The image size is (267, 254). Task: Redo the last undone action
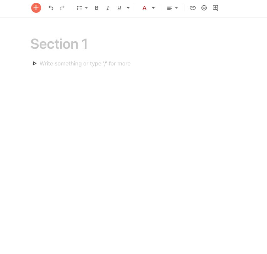[62, 8]
